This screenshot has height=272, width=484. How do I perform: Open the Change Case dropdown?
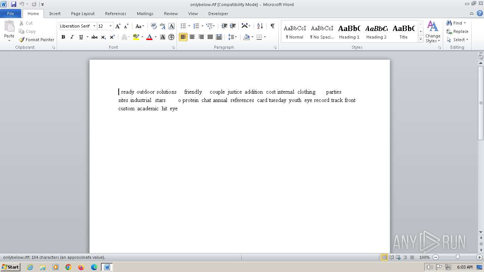(140, 26)
